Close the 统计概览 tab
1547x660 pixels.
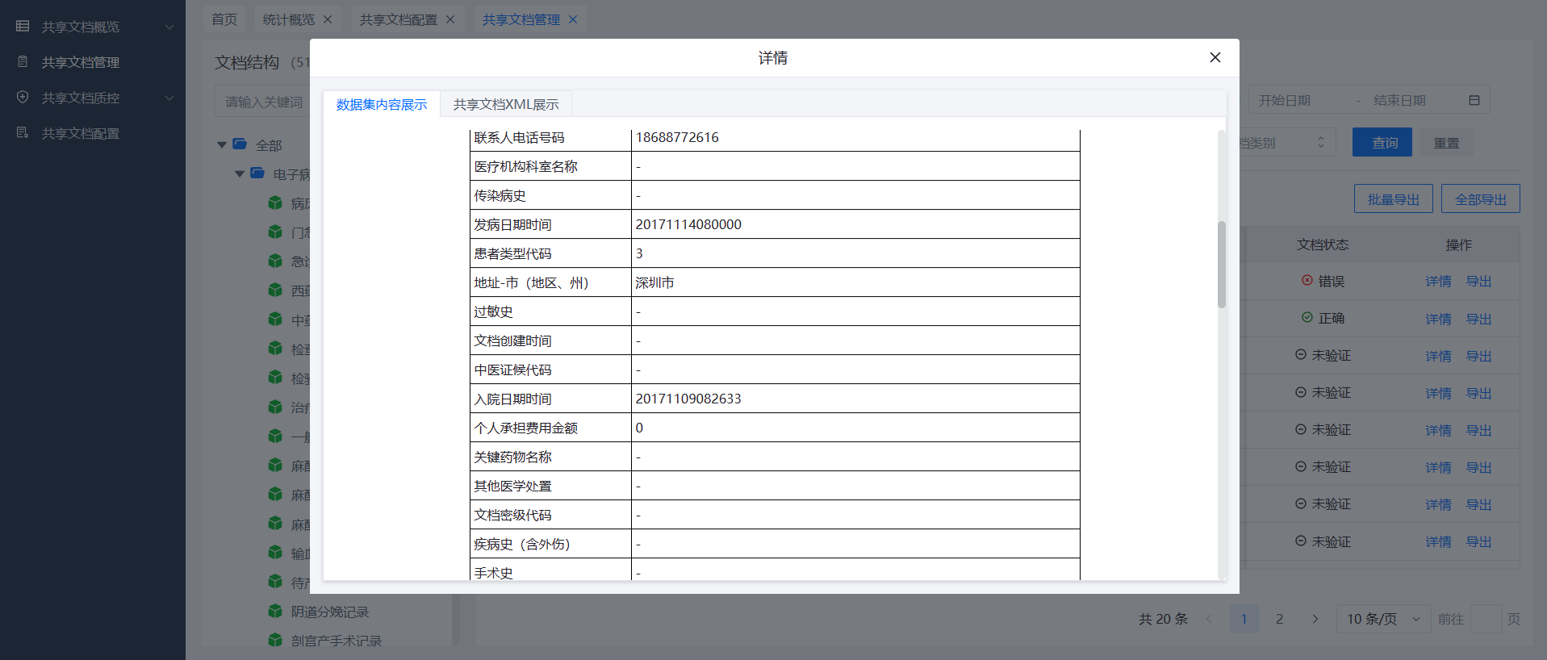tap(328, 19)
